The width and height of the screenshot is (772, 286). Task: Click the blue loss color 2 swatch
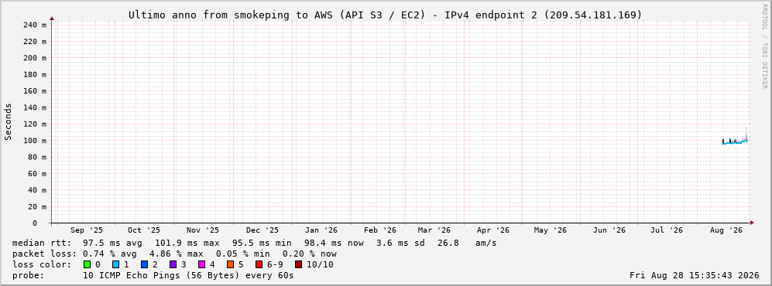coord(144,264)
